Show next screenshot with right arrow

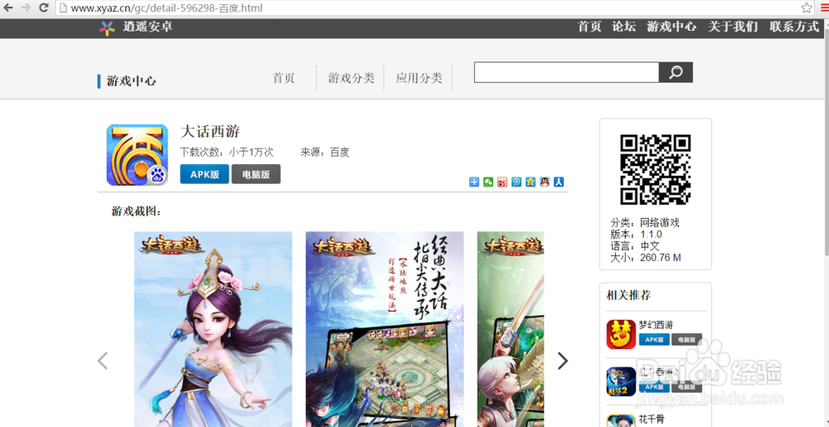coord(563,361)
